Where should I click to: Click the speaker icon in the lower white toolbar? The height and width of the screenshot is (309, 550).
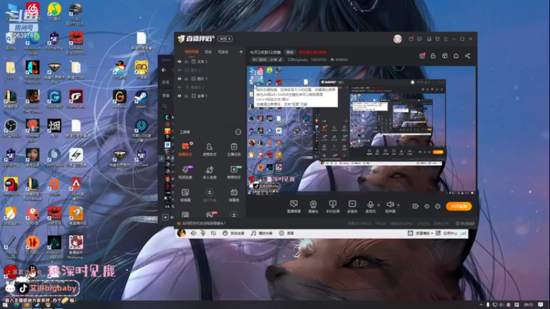(193, 233)
